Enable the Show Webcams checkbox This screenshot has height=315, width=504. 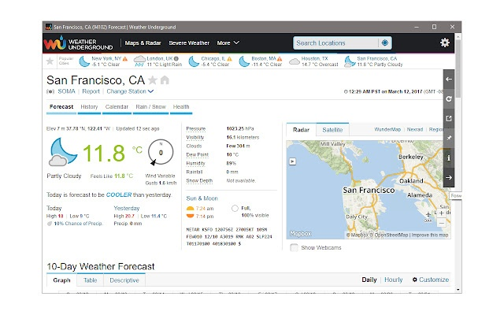coord(295,248)
